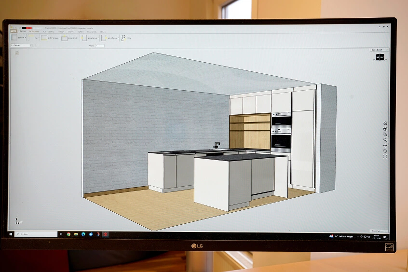Click into the Anzahl input field

click(100, 46)
